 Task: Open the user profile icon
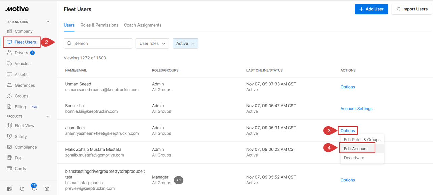coord(47,189)
